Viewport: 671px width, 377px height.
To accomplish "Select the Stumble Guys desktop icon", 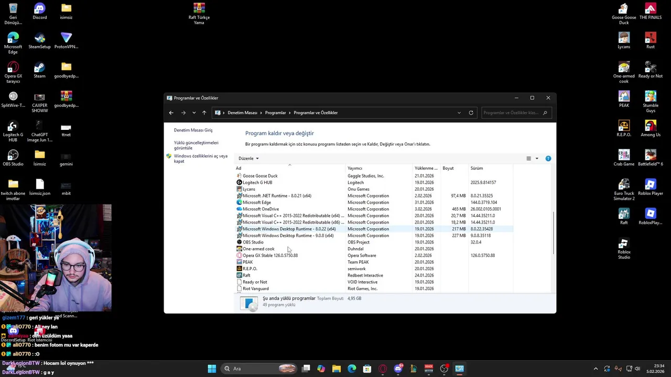I will point(651,102).
